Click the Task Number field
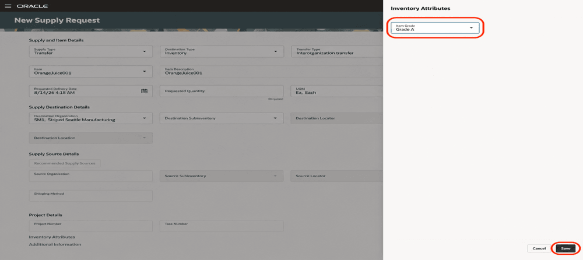Image resolution: width=583 pixels, height=260 pixels. coord(222,226)
